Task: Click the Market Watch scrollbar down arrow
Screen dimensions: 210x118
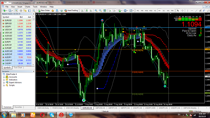Action: click(33, 65)
